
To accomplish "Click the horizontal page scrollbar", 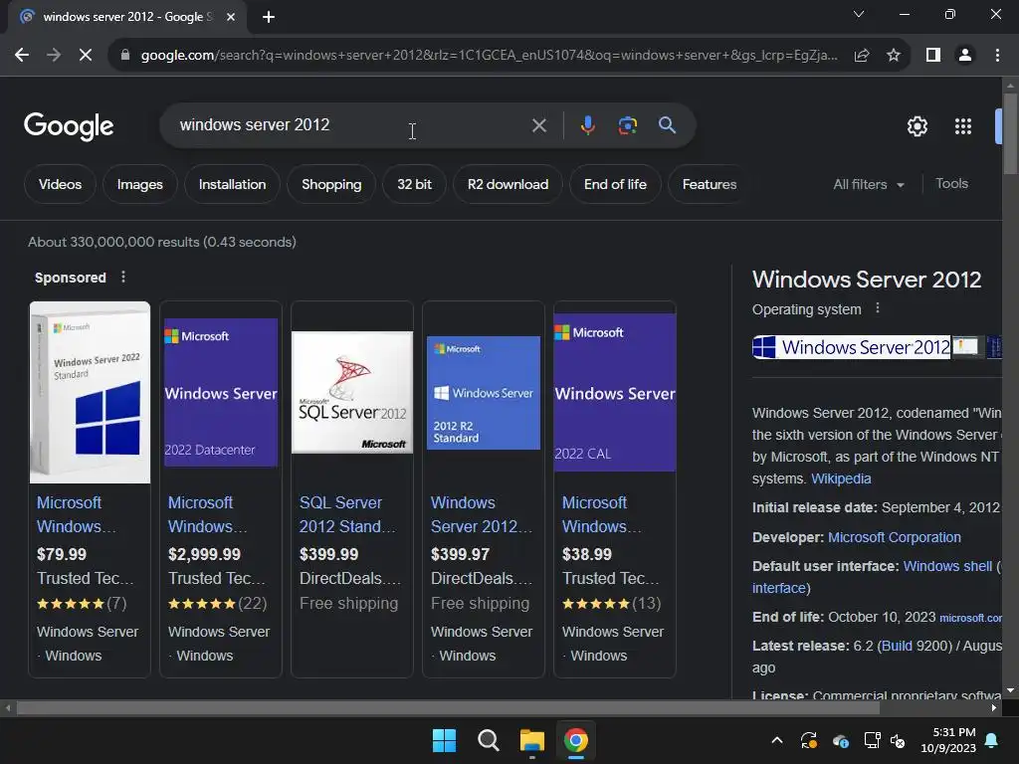I will (448, 708).
